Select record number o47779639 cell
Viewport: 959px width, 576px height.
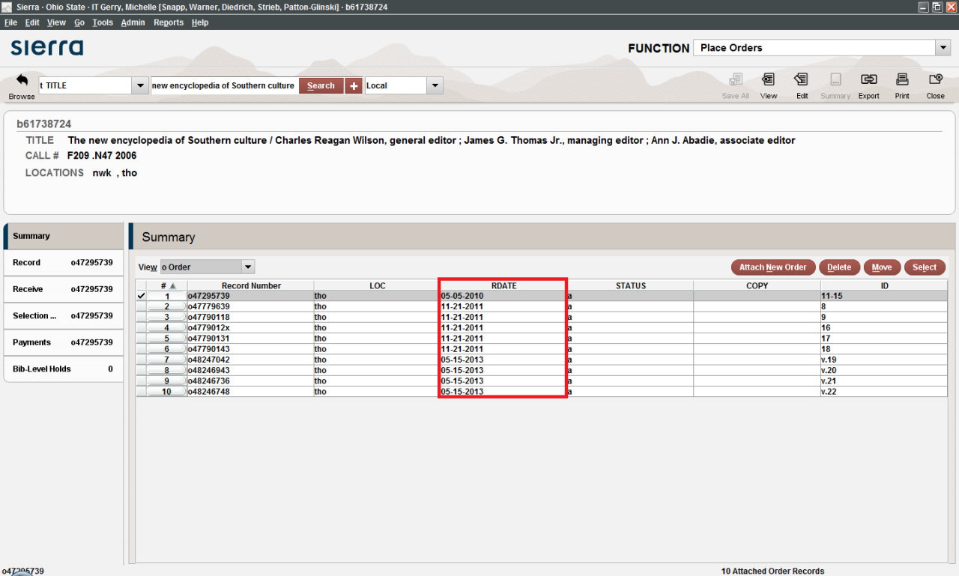(x=251, y=306)
